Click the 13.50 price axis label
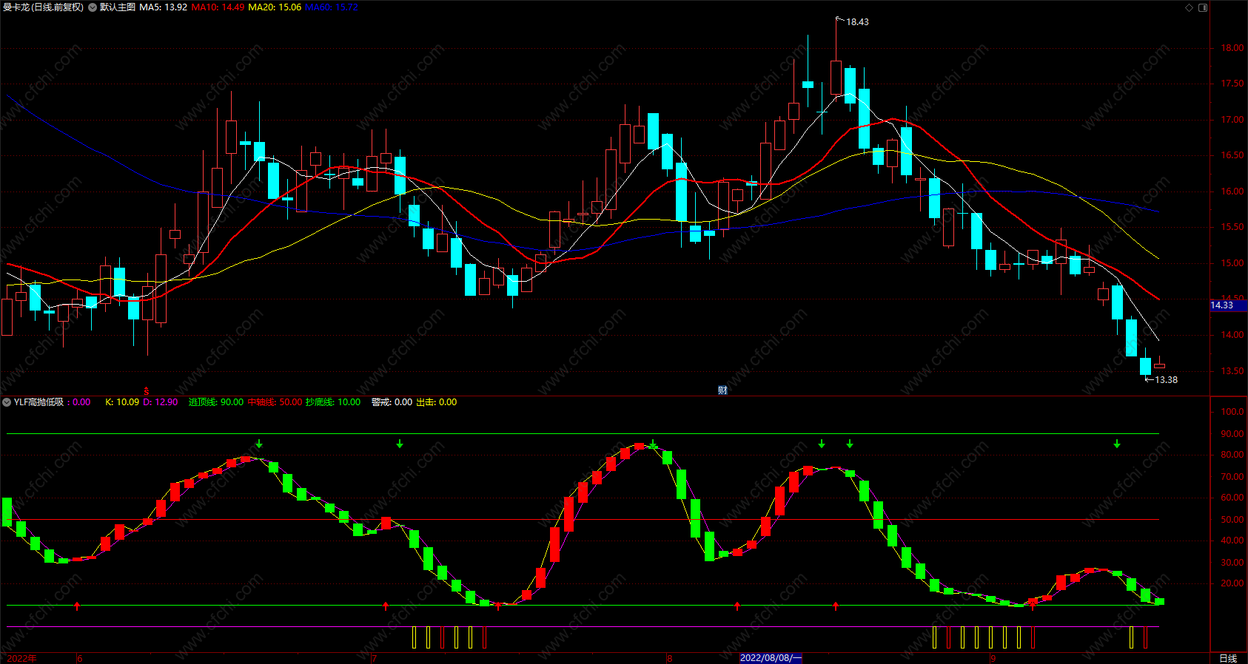This screenshot has height=664, width=1248. tap(1232, 371)
